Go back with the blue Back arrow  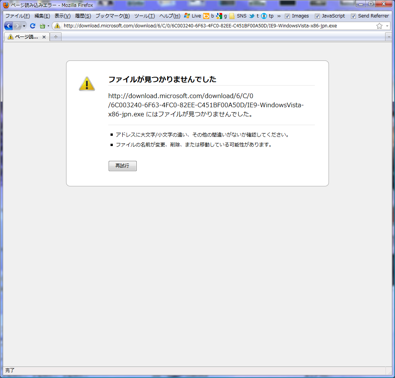coord(8,26)
